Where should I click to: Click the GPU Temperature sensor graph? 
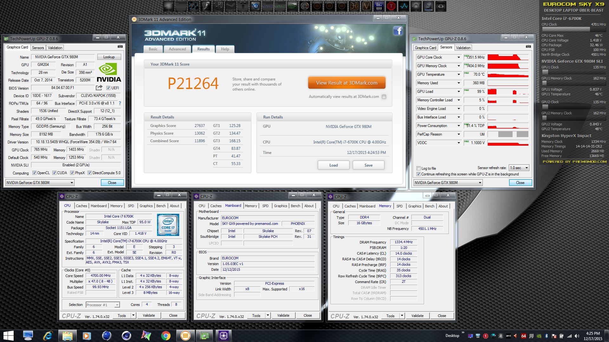pyautogui.click(x=508, y=74)
